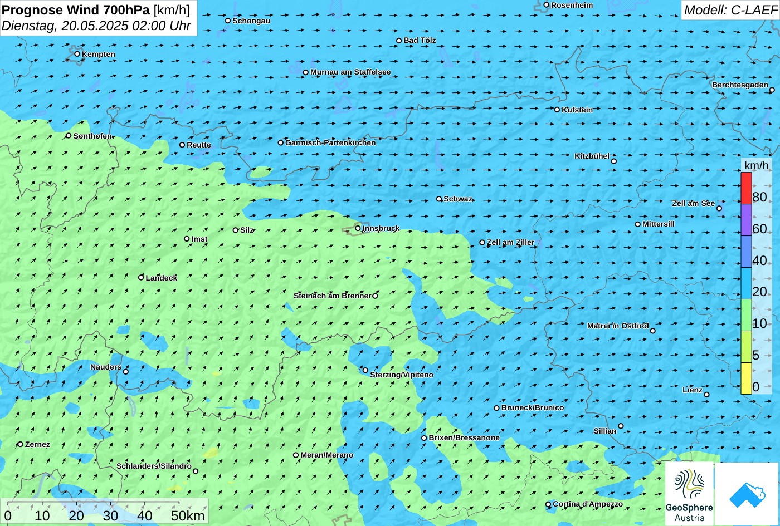Image resolution: width=780 pixels, height=526 pixels.
Task: Click the blue 40 km/h legend swatch
Action: click(746, 252)
